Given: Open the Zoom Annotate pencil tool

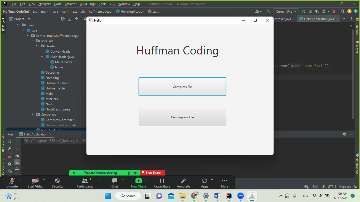Looking at the screenshot, I should [x=183, y=183].
